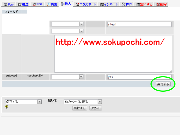
Task: Open the 保存する action dropdown
Action: pos(23,102)
